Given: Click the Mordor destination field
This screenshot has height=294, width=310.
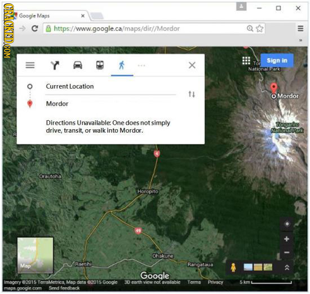Looking at the screenshot, I should point(110,104).
